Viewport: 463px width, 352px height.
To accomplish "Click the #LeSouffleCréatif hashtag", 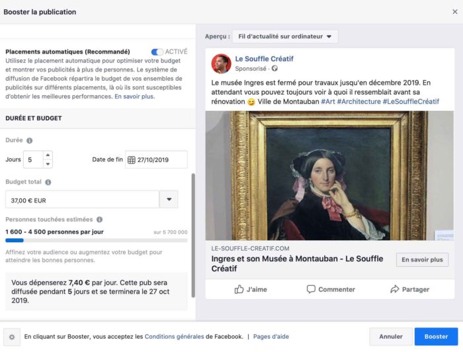I will [411, 102].
